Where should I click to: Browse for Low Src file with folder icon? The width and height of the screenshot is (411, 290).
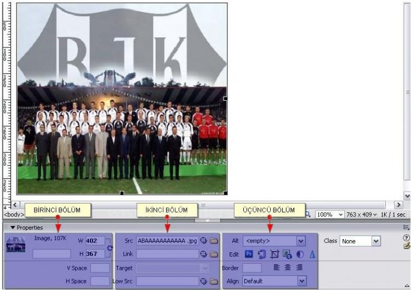[x=214, y=281]
